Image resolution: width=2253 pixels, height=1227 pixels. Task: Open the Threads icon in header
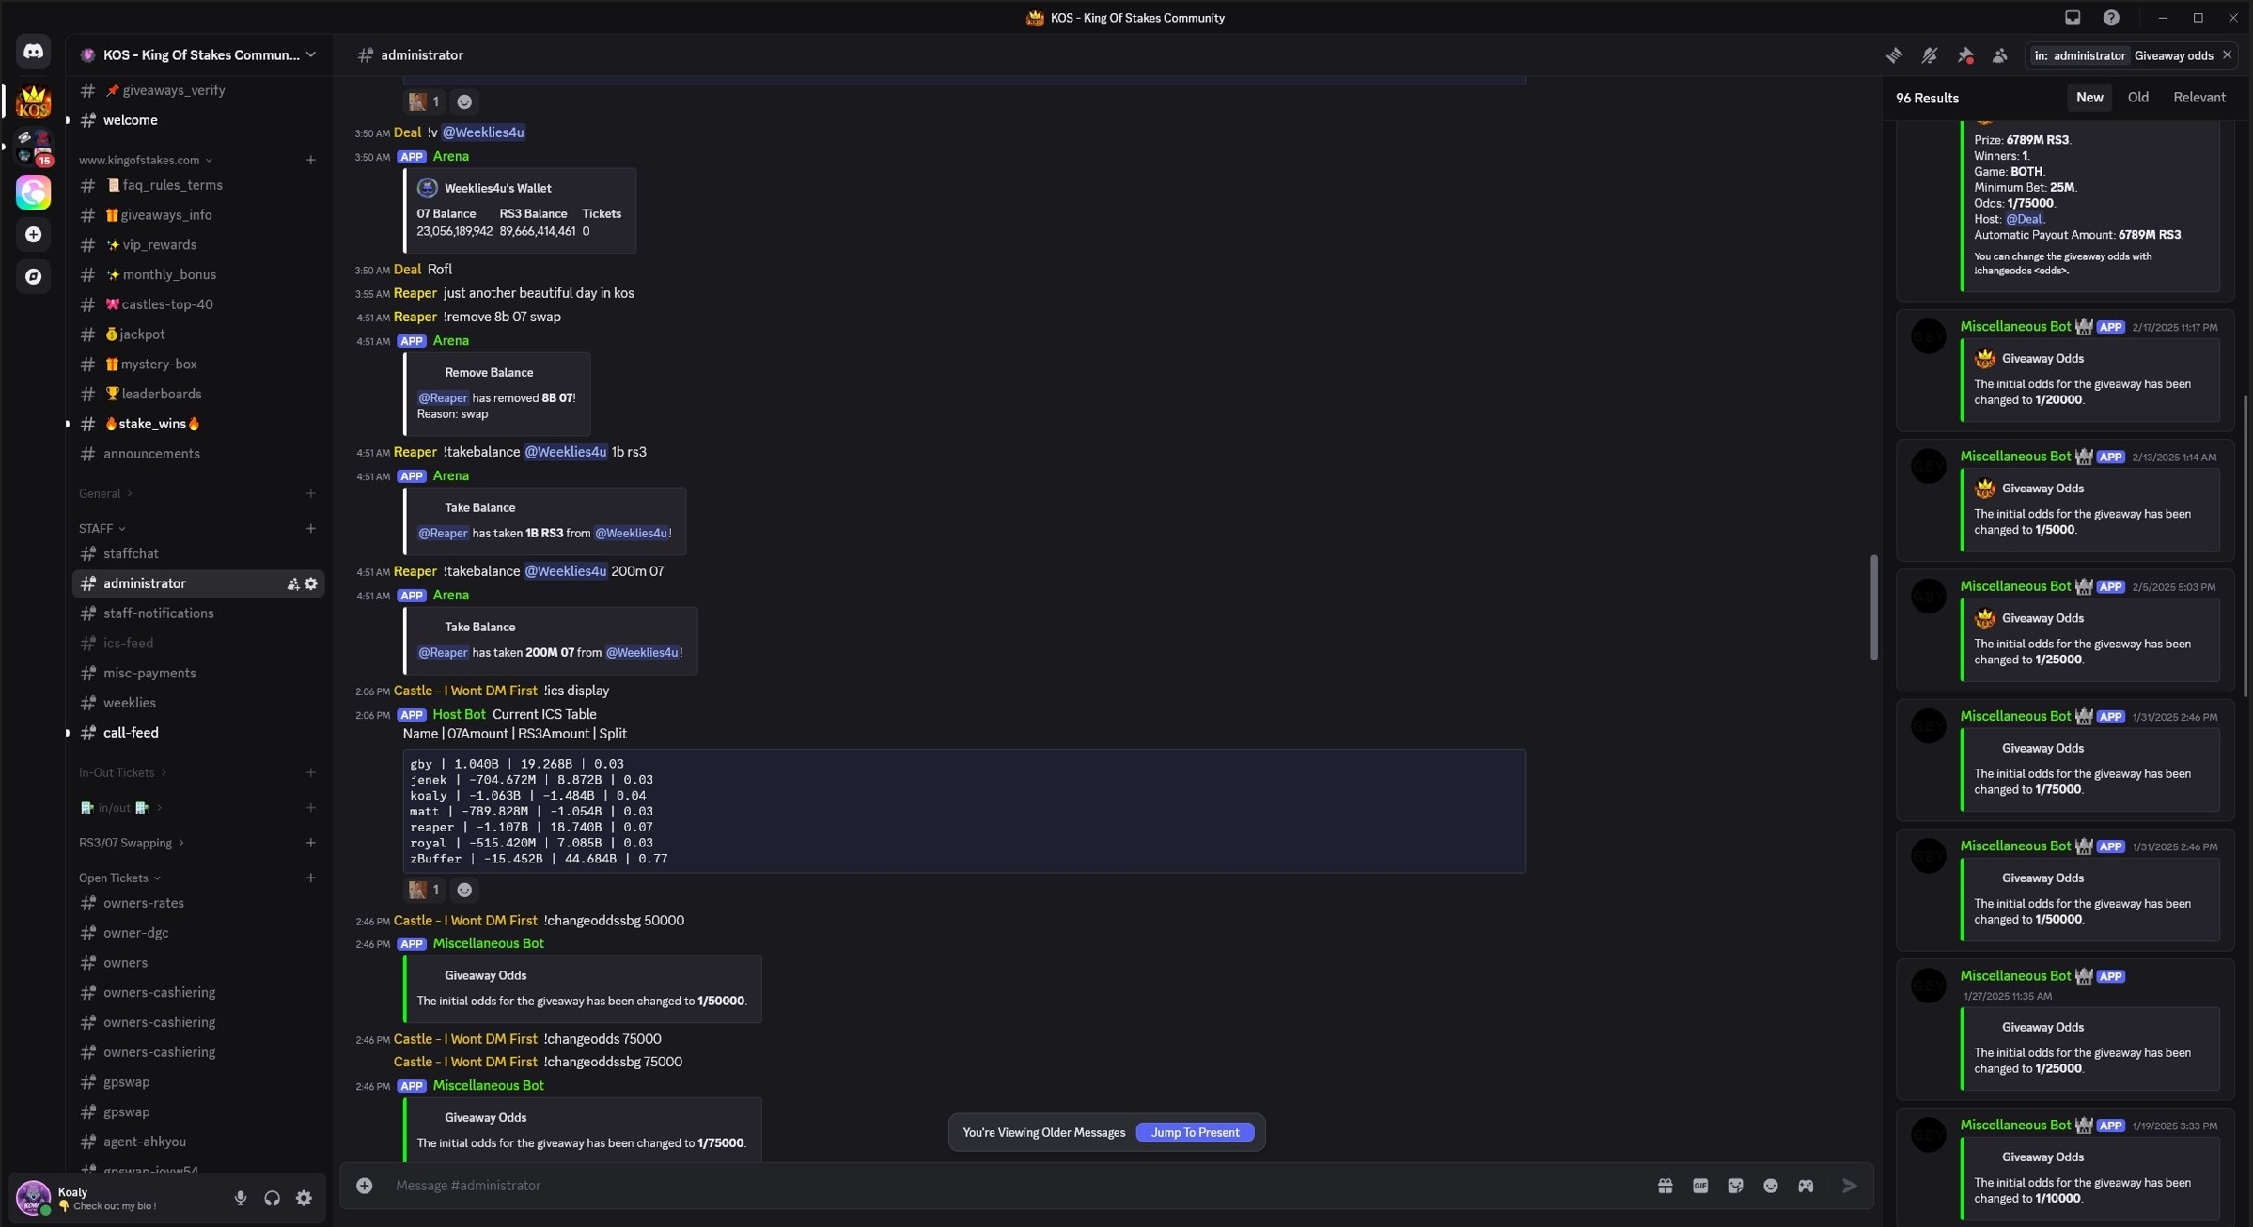(x=1894, y=55)
